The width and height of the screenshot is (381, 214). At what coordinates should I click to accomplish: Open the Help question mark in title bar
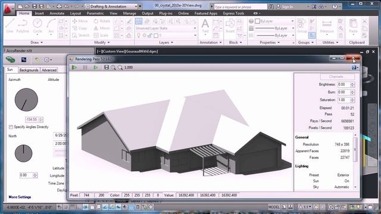335,7
